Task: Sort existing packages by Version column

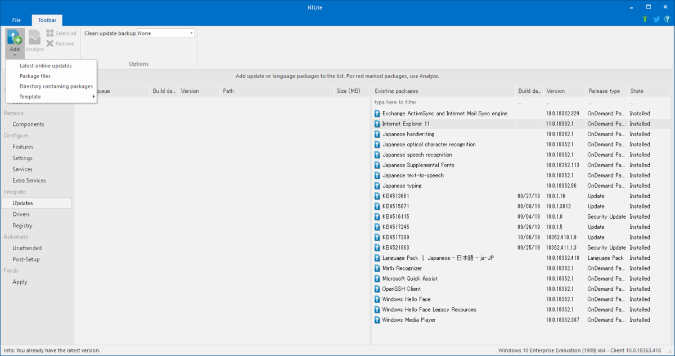Action: [x=564, y=91]
